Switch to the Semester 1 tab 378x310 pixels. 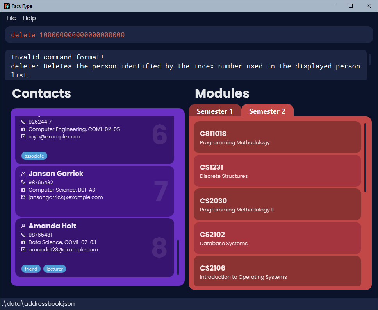(215, 111)
